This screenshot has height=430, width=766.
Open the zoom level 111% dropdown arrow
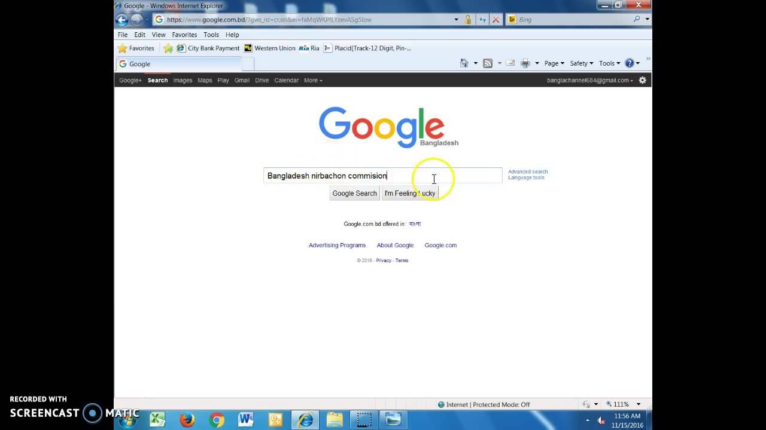[x=638, y=404]
